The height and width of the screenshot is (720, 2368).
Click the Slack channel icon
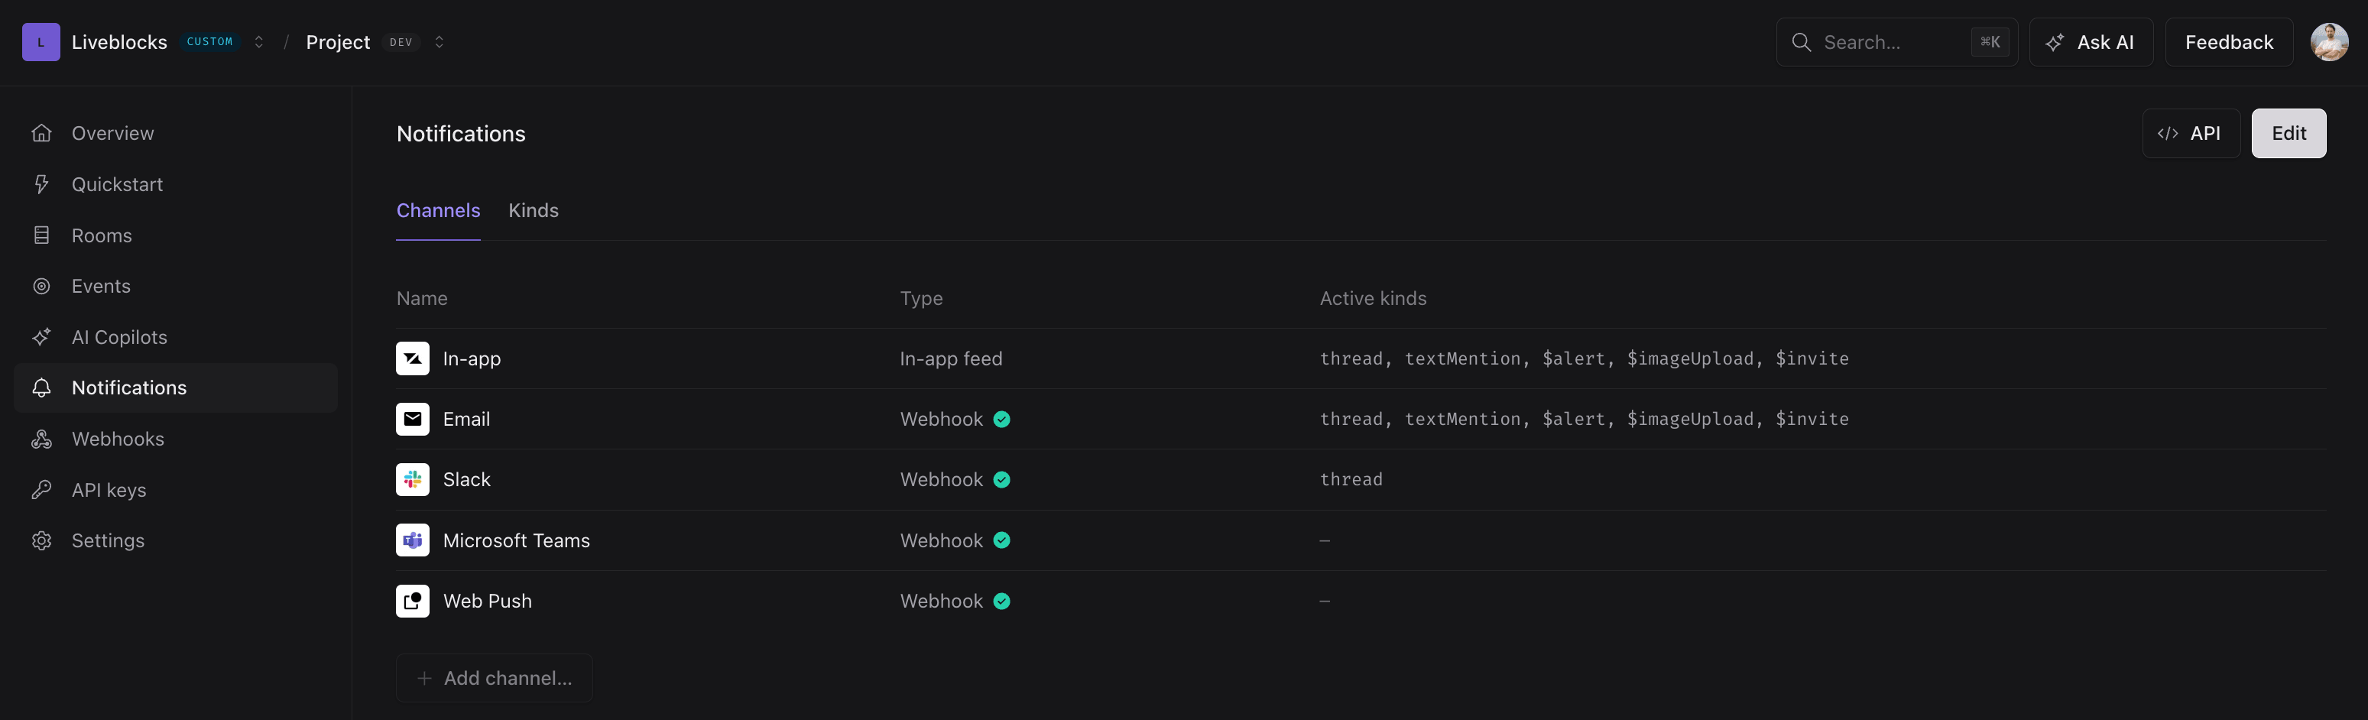412,479
